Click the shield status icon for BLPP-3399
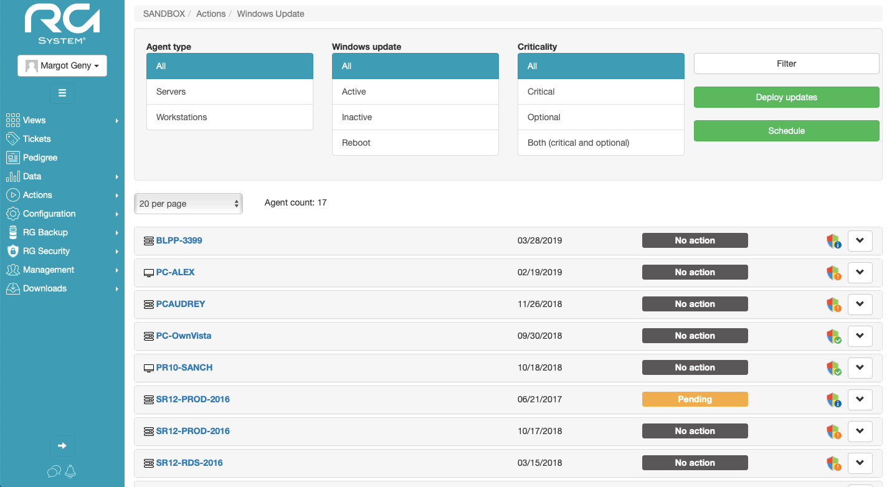 [x=833, y=241]
